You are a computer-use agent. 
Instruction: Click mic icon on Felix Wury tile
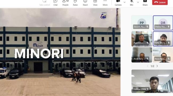168,43
